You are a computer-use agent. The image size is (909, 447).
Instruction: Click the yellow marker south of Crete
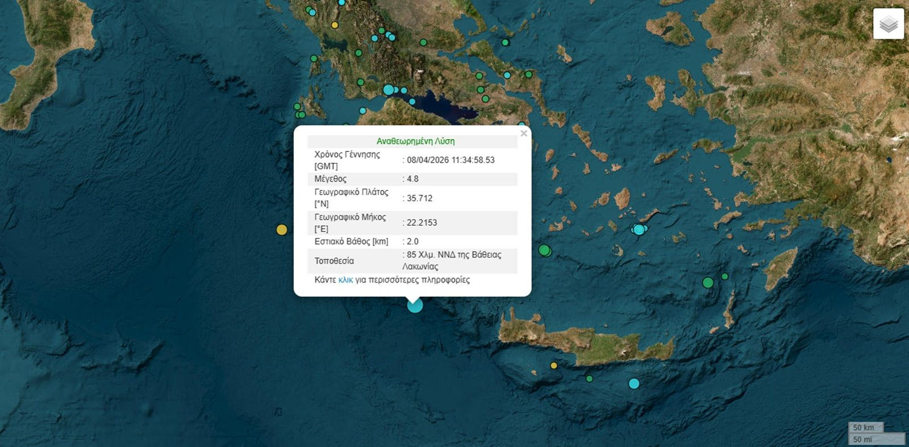(554, 365)
